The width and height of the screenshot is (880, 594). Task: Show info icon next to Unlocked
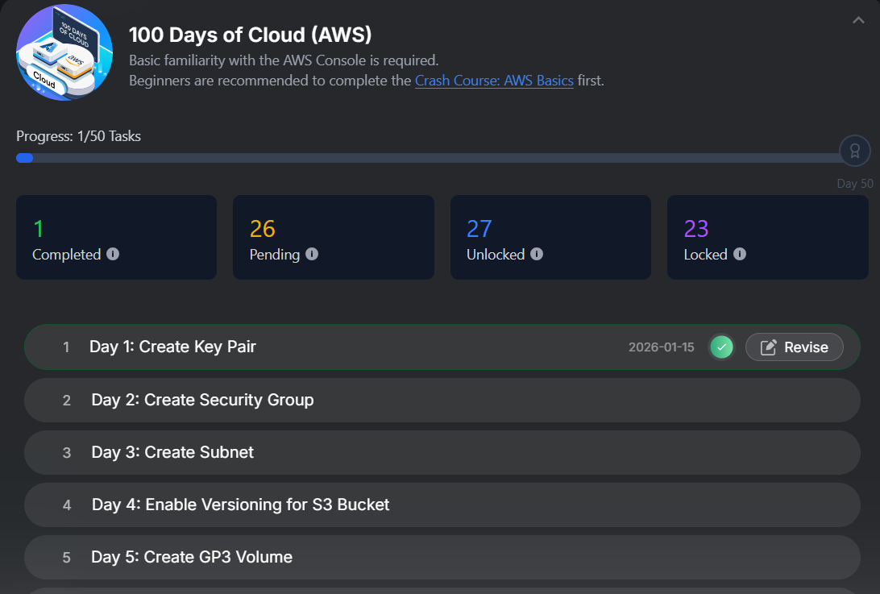[537, 255]
